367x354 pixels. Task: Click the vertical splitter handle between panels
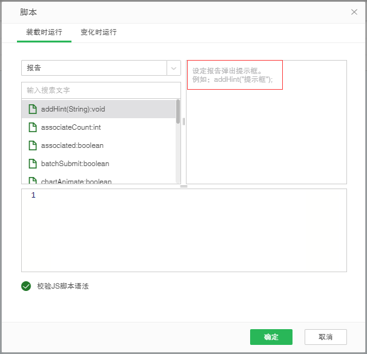coord(183,121)
